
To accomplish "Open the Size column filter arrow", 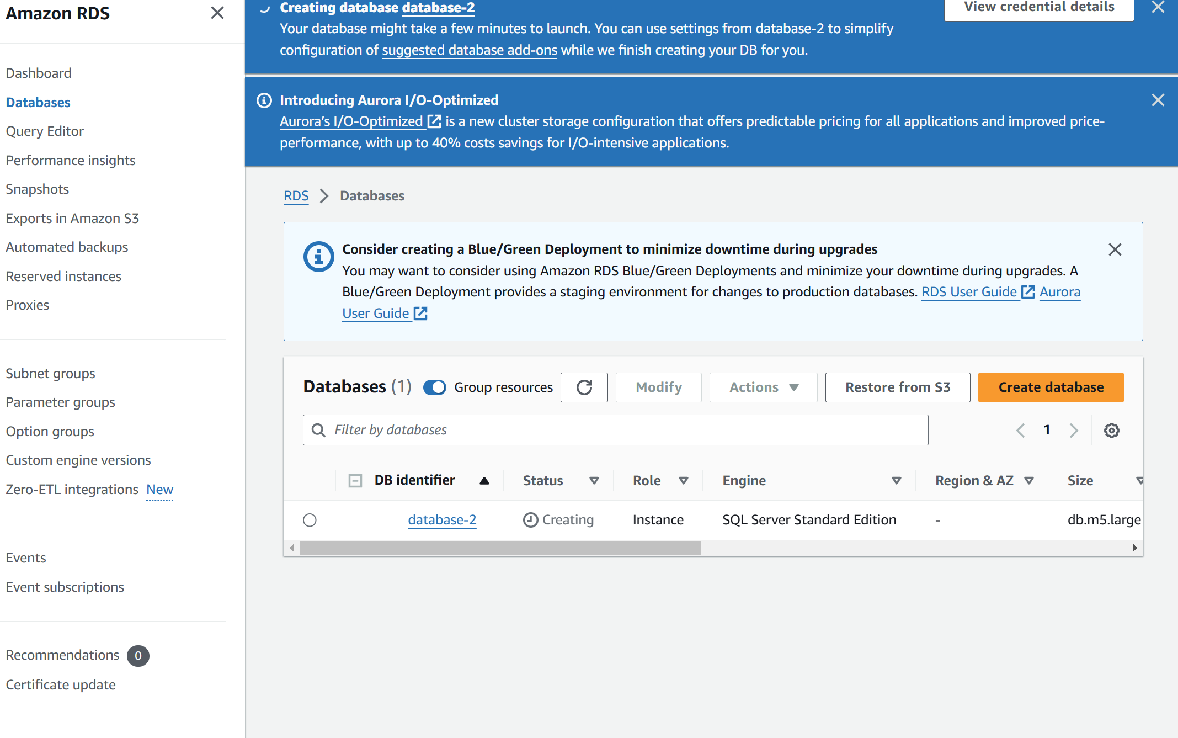I will (1139, 481).
